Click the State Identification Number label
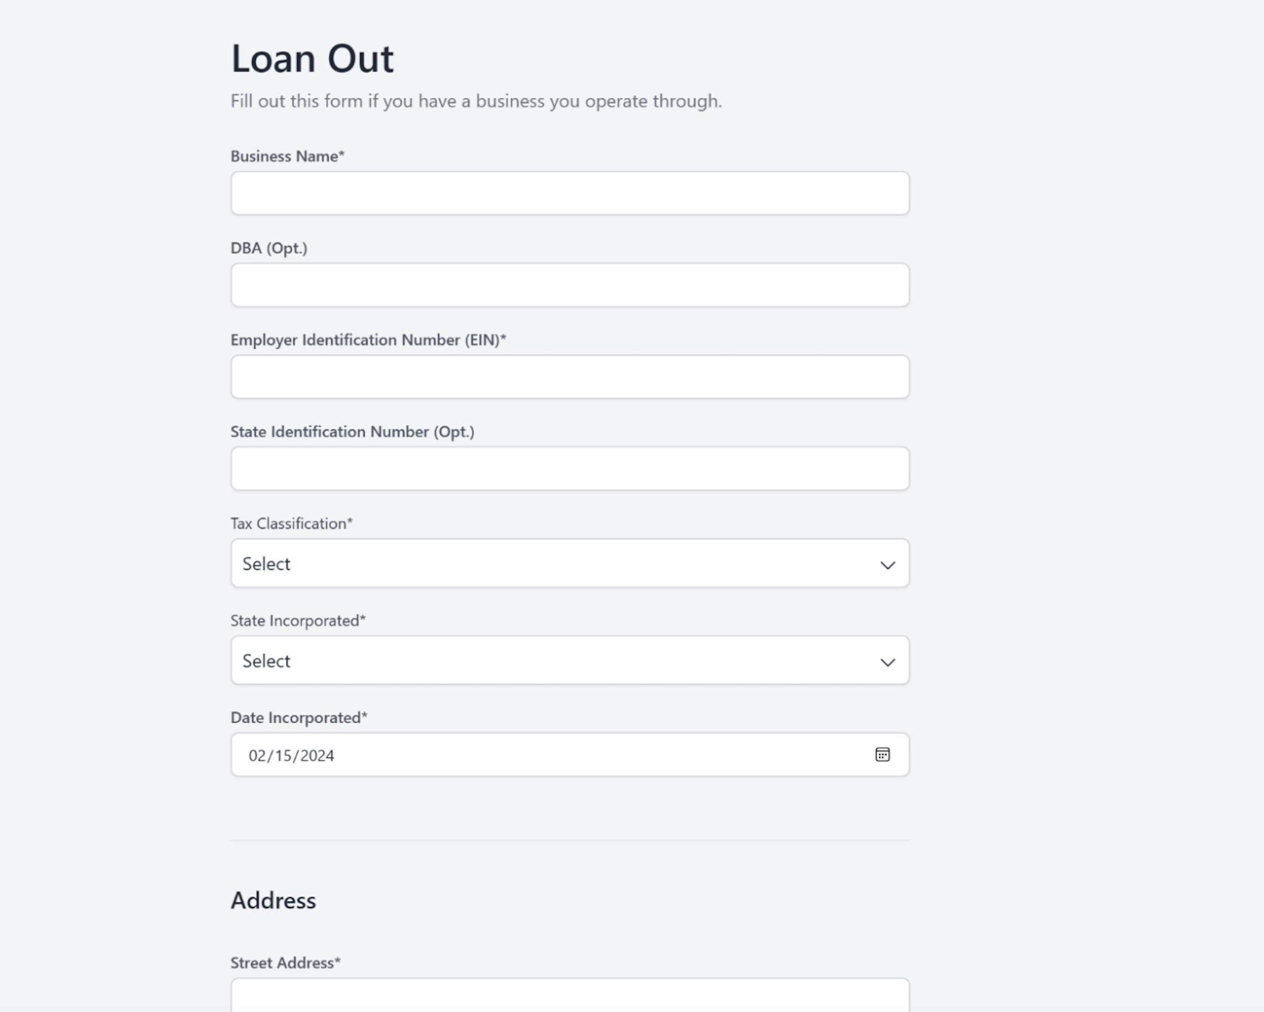The width and height of the screenshot is (1264, 1012). [x=352, y=431]
